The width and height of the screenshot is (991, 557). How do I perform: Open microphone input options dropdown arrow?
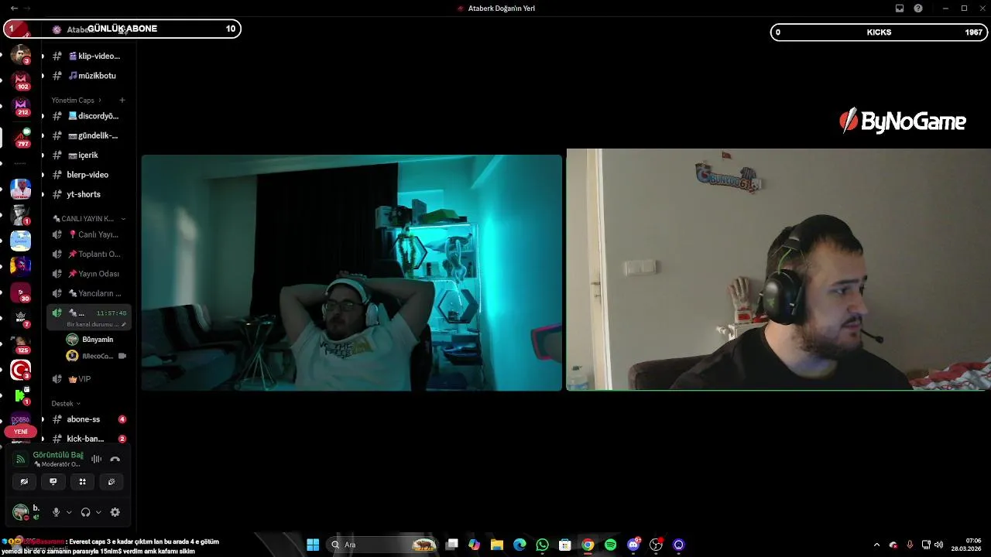(69, 512)
